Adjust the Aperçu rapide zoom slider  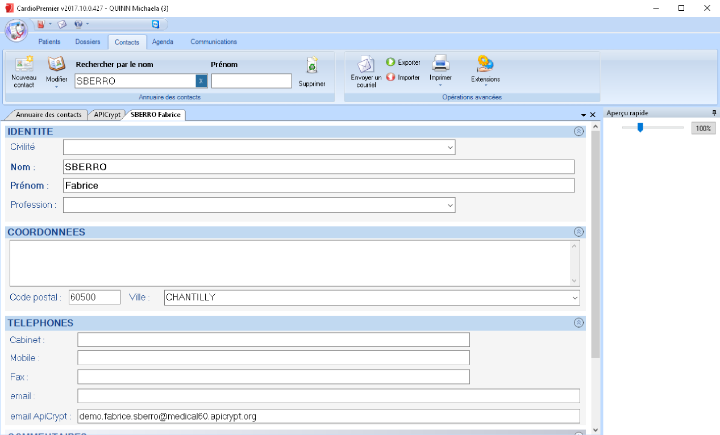click(x=640, y=128)
